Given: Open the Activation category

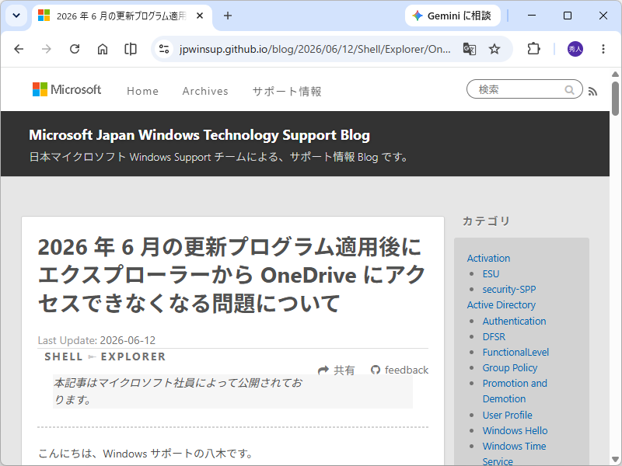Looking at the screenshot, I should [488, 259].
